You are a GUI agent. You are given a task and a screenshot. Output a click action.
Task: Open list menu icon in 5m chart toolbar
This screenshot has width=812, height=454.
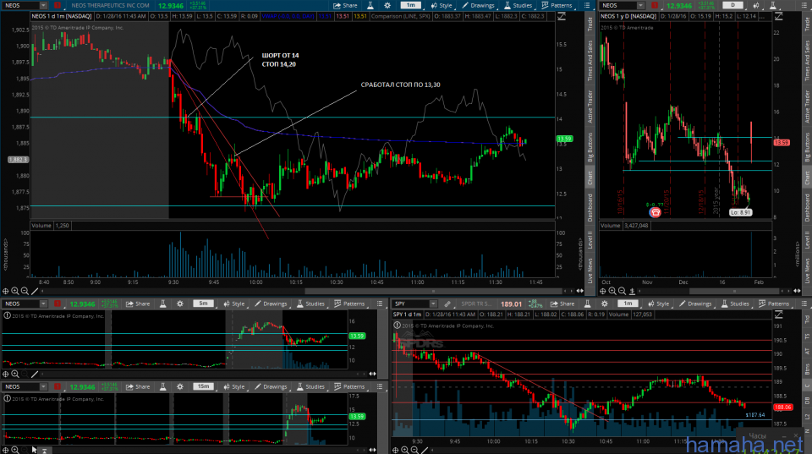380,304
